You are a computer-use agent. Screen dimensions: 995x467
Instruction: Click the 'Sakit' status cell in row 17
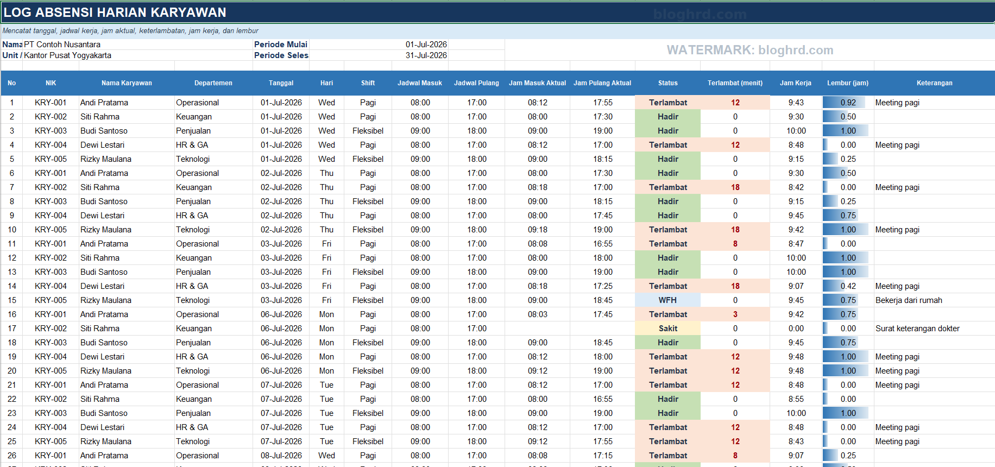(667, 329)
